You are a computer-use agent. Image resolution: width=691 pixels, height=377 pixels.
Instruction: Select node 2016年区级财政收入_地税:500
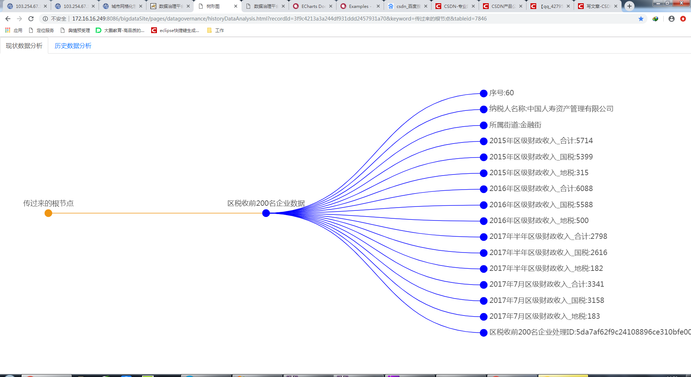point(484,221)
